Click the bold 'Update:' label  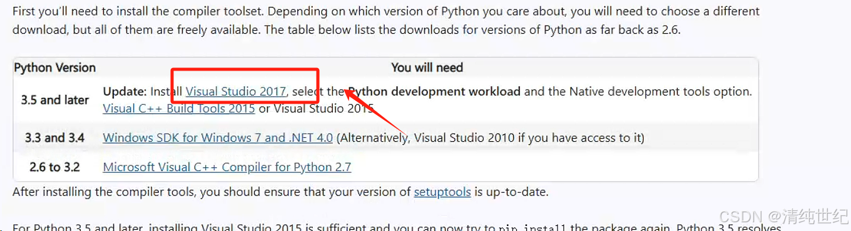click(125, 91)
